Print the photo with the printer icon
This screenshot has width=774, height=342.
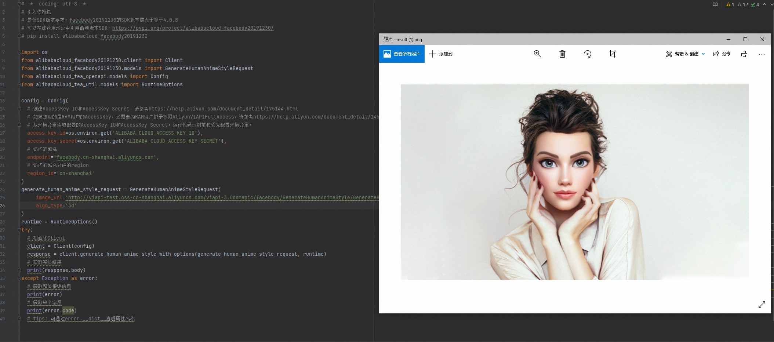tap(744, 54)
